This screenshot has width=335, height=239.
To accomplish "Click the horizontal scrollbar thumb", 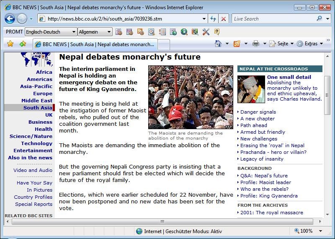I will tap(162, 221).
